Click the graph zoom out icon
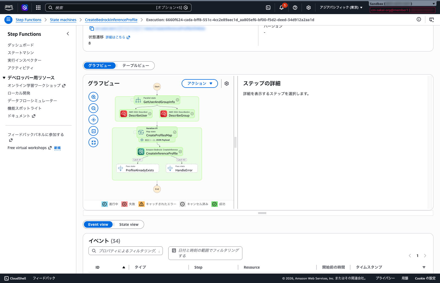The height and width of the screenshot is (283, 440). click(93, 108)
